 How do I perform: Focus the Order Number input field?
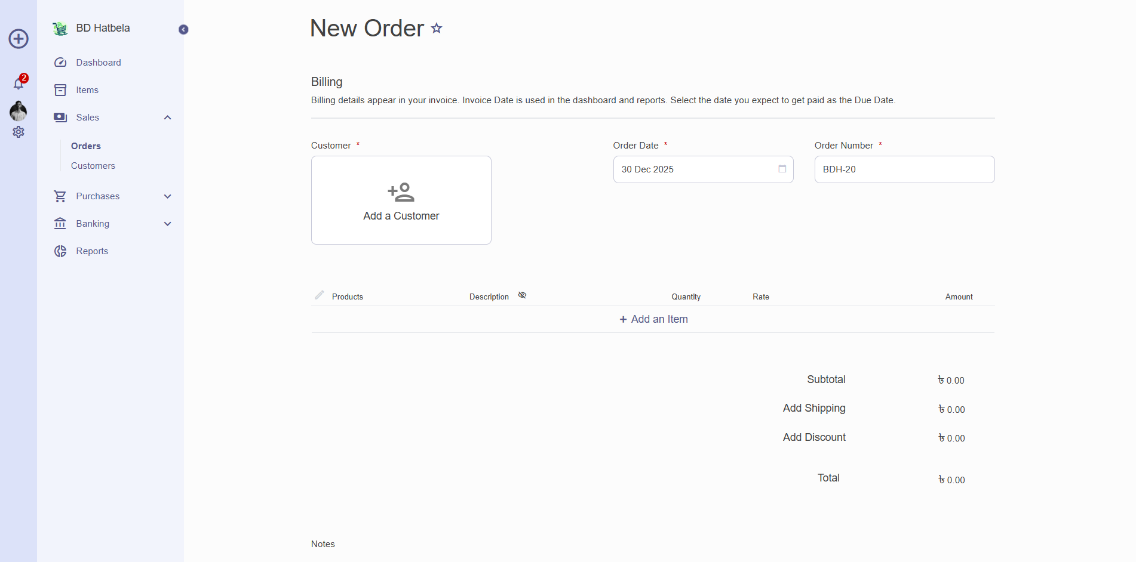[904, 169]
